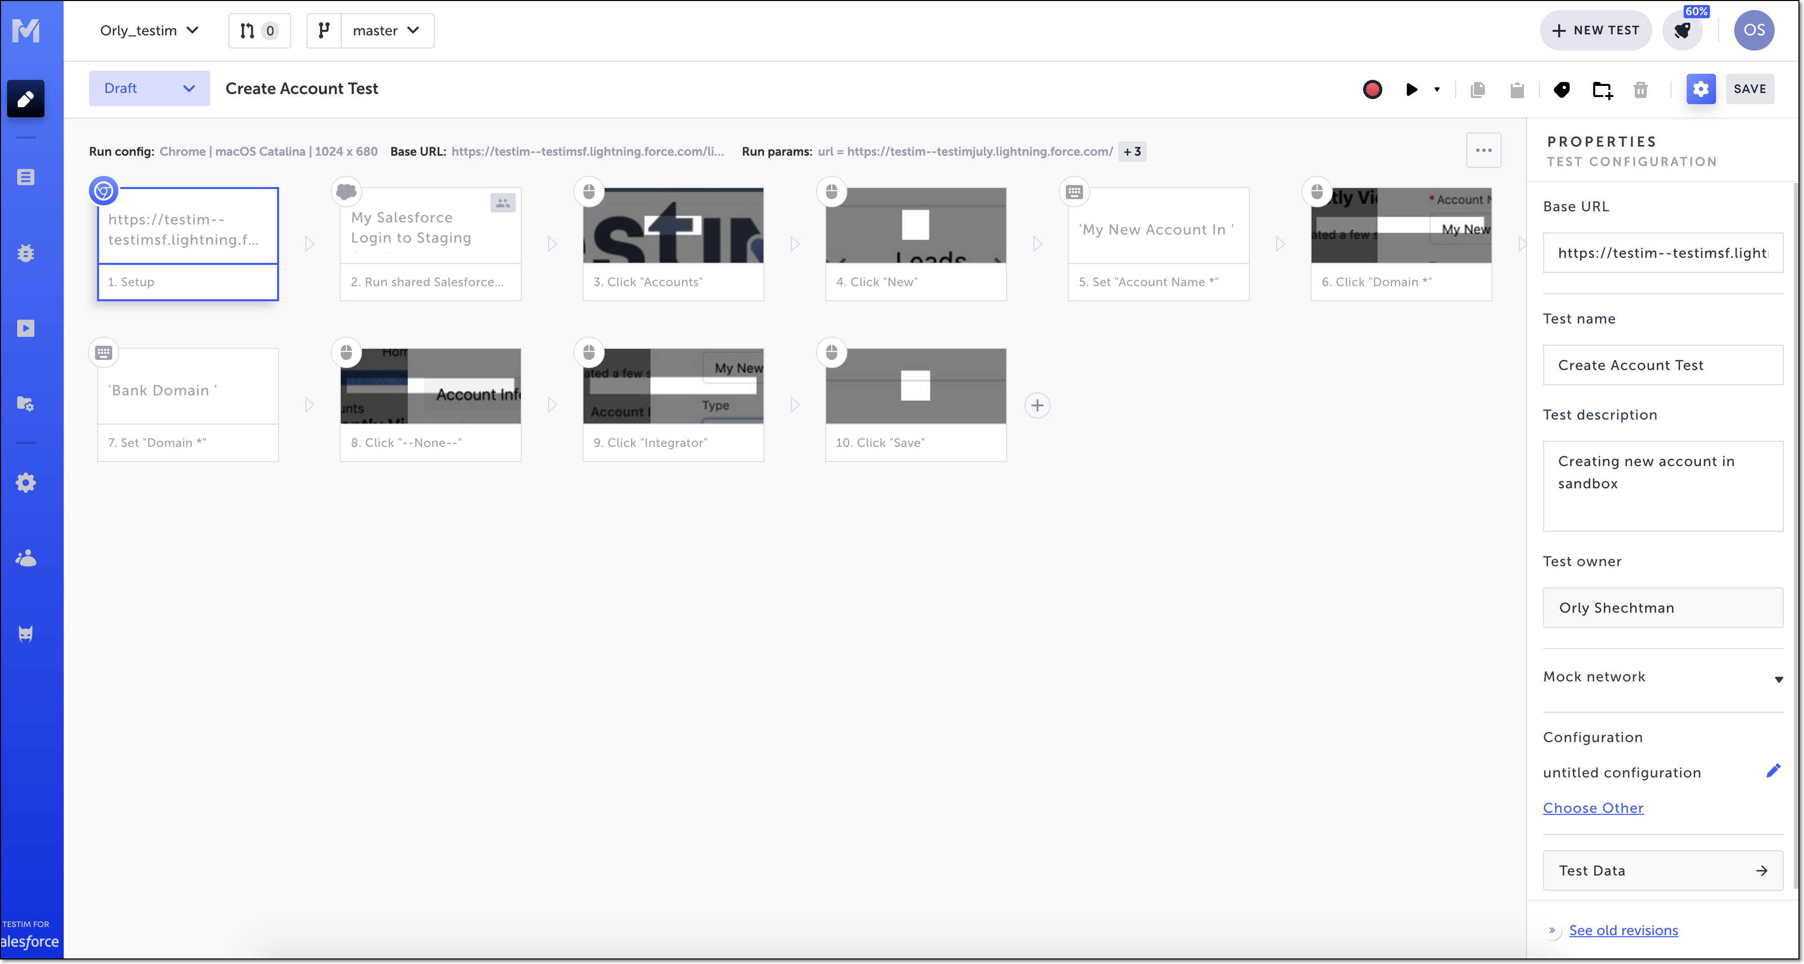
Task: Click the Test description text area
Action: (x=1662, y=486)
